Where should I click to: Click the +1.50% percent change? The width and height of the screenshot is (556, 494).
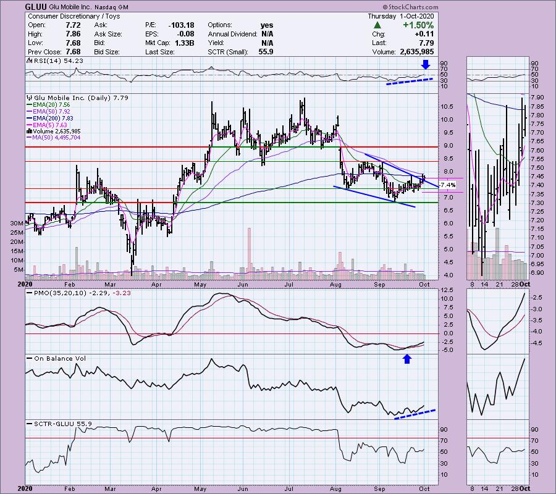[418, 25]
